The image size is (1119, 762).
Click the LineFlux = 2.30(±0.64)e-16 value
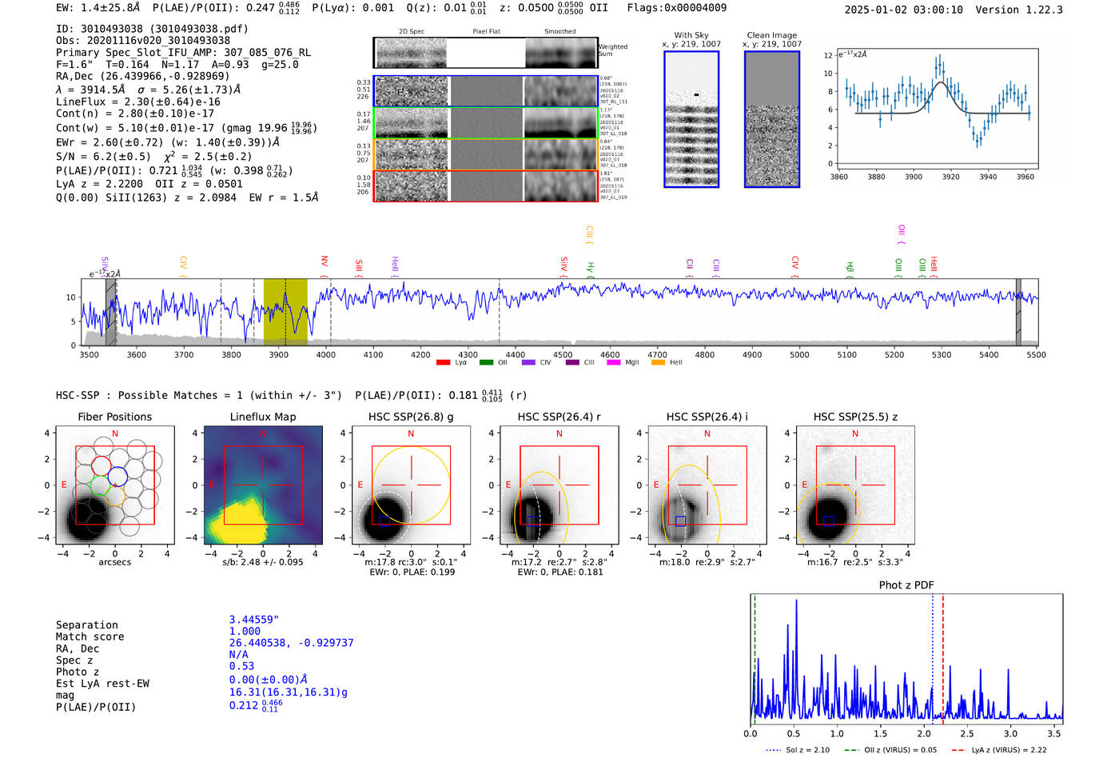138,102
